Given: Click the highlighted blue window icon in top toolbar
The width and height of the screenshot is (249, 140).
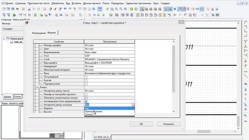Looking at the screenshot, I should pos(100,9).
